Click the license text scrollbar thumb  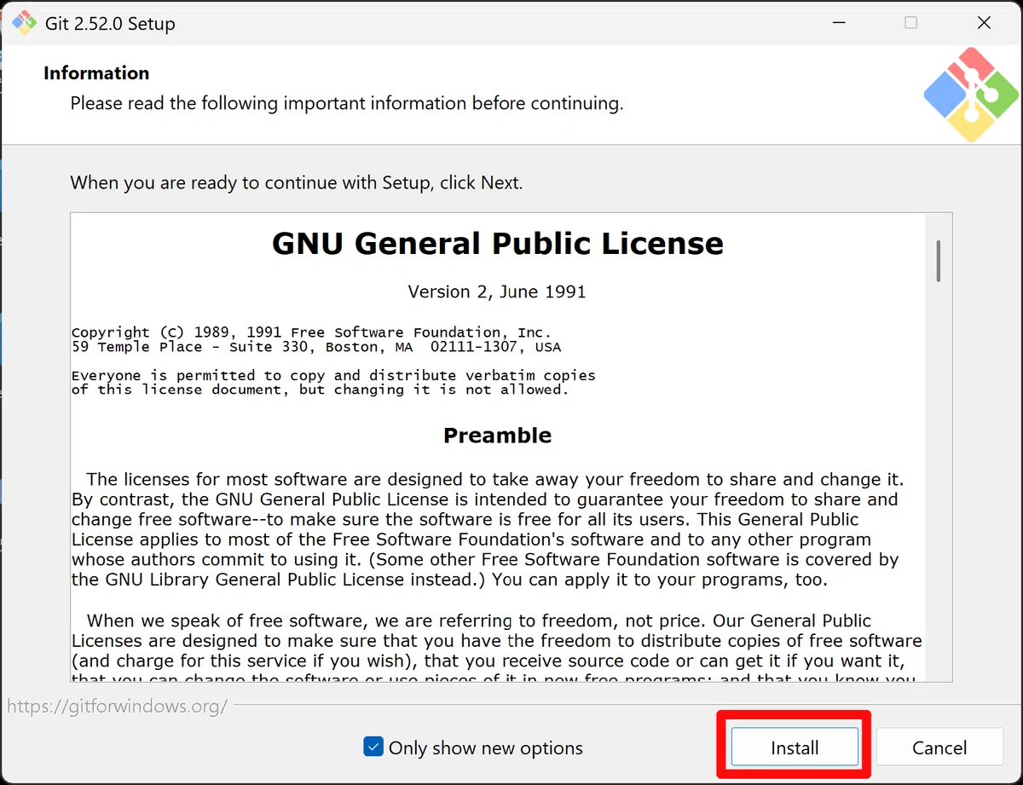pos(938,261)
